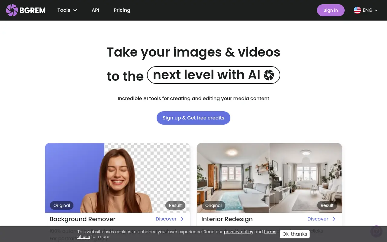The height and width of the screenshot is (242, 387).
Task: Click the aperture icon next to headline text
Action: pyautogui.click(x=269, y=75)
